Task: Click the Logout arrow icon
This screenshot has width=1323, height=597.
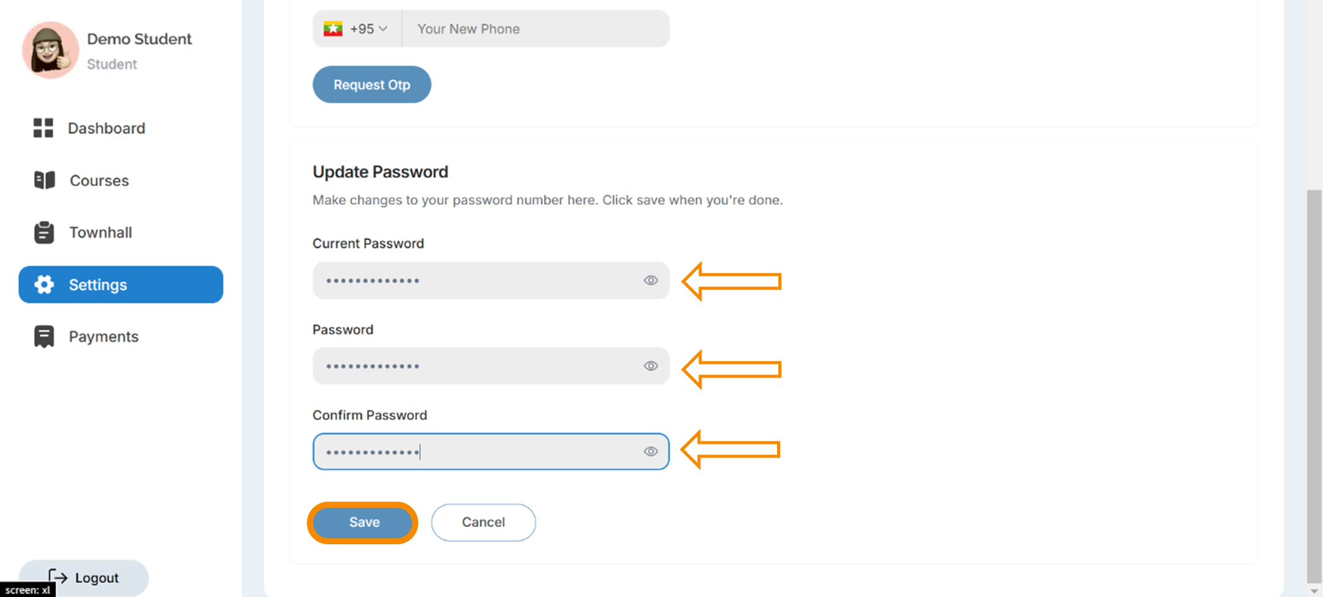Action: pyautogui.click(x=58, y=578)
